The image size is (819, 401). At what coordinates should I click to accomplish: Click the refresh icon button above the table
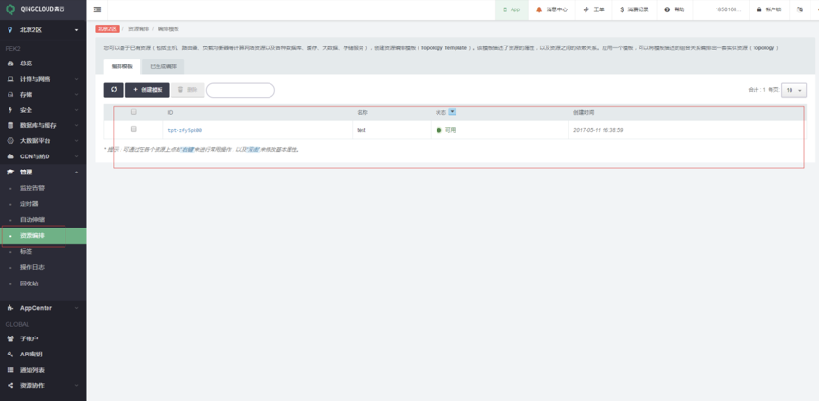[114, 90]
